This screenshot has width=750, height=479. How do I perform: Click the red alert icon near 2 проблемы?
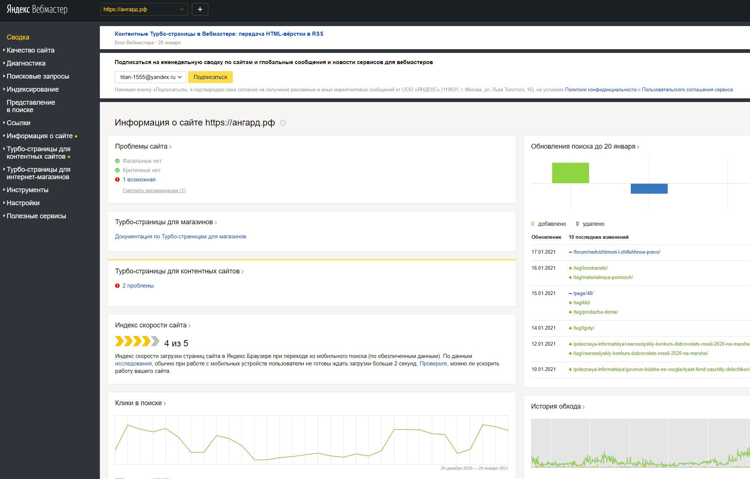click(117, 286)
